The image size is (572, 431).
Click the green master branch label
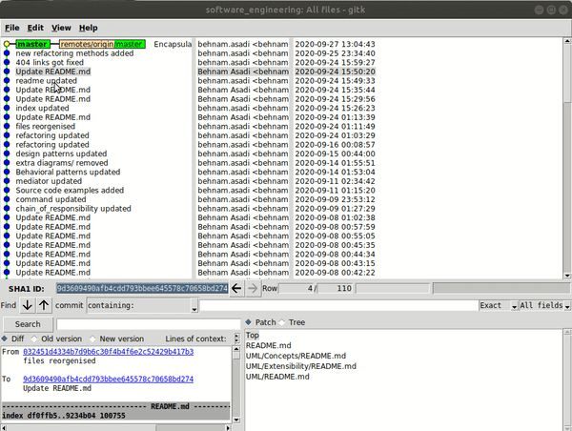(32, 44)
